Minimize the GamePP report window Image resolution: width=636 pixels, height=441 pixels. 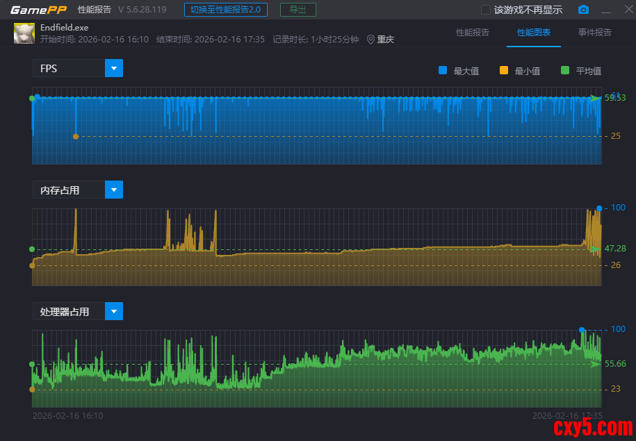(606, 10)
